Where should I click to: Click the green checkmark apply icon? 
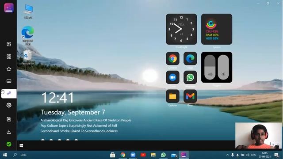tap(9, 144)
